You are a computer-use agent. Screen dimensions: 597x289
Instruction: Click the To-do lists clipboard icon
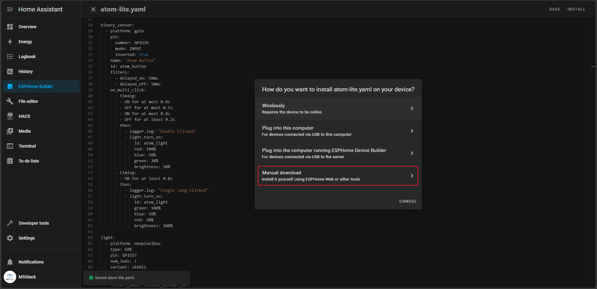point(10,161)
